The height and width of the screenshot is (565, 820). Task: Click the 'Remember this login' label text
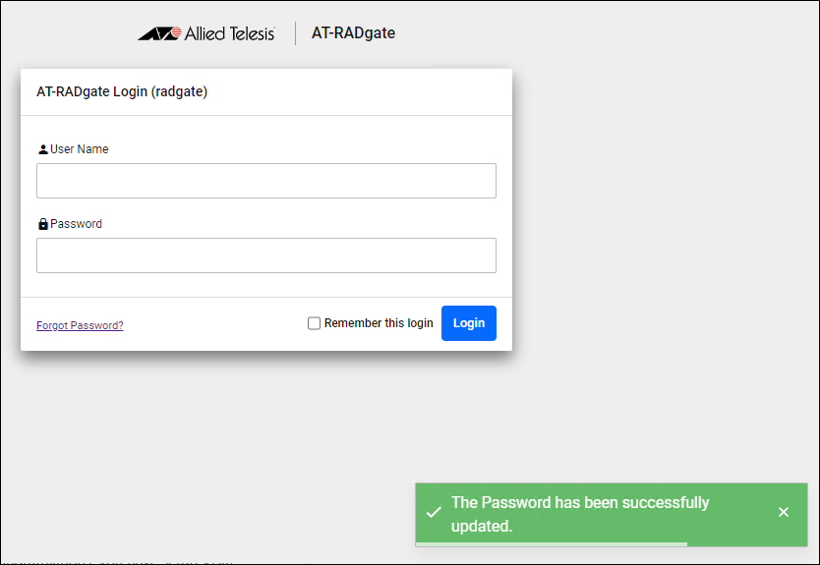379,323
